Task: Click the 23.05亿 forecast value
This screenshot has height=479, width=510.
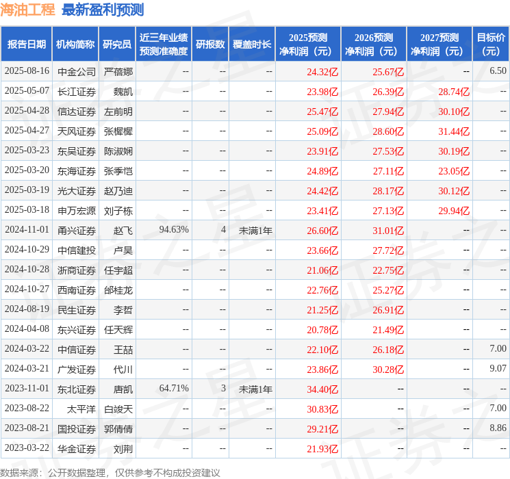Action: (x=454, y=171)
